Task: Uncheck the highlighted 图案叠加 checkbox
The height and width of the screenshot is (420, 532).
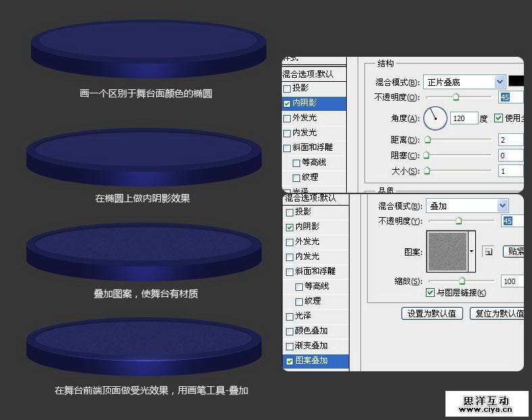Action: pyautogui.click(x=289, y=361)
